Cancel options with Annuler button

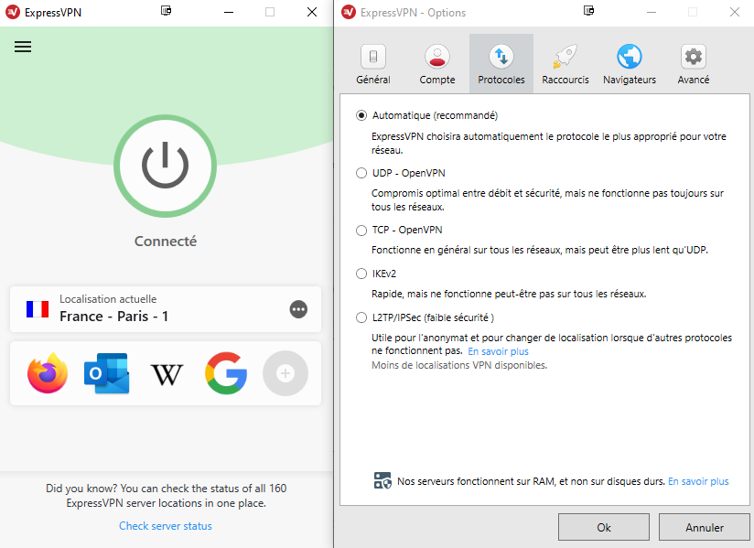[x=705, y=527]
